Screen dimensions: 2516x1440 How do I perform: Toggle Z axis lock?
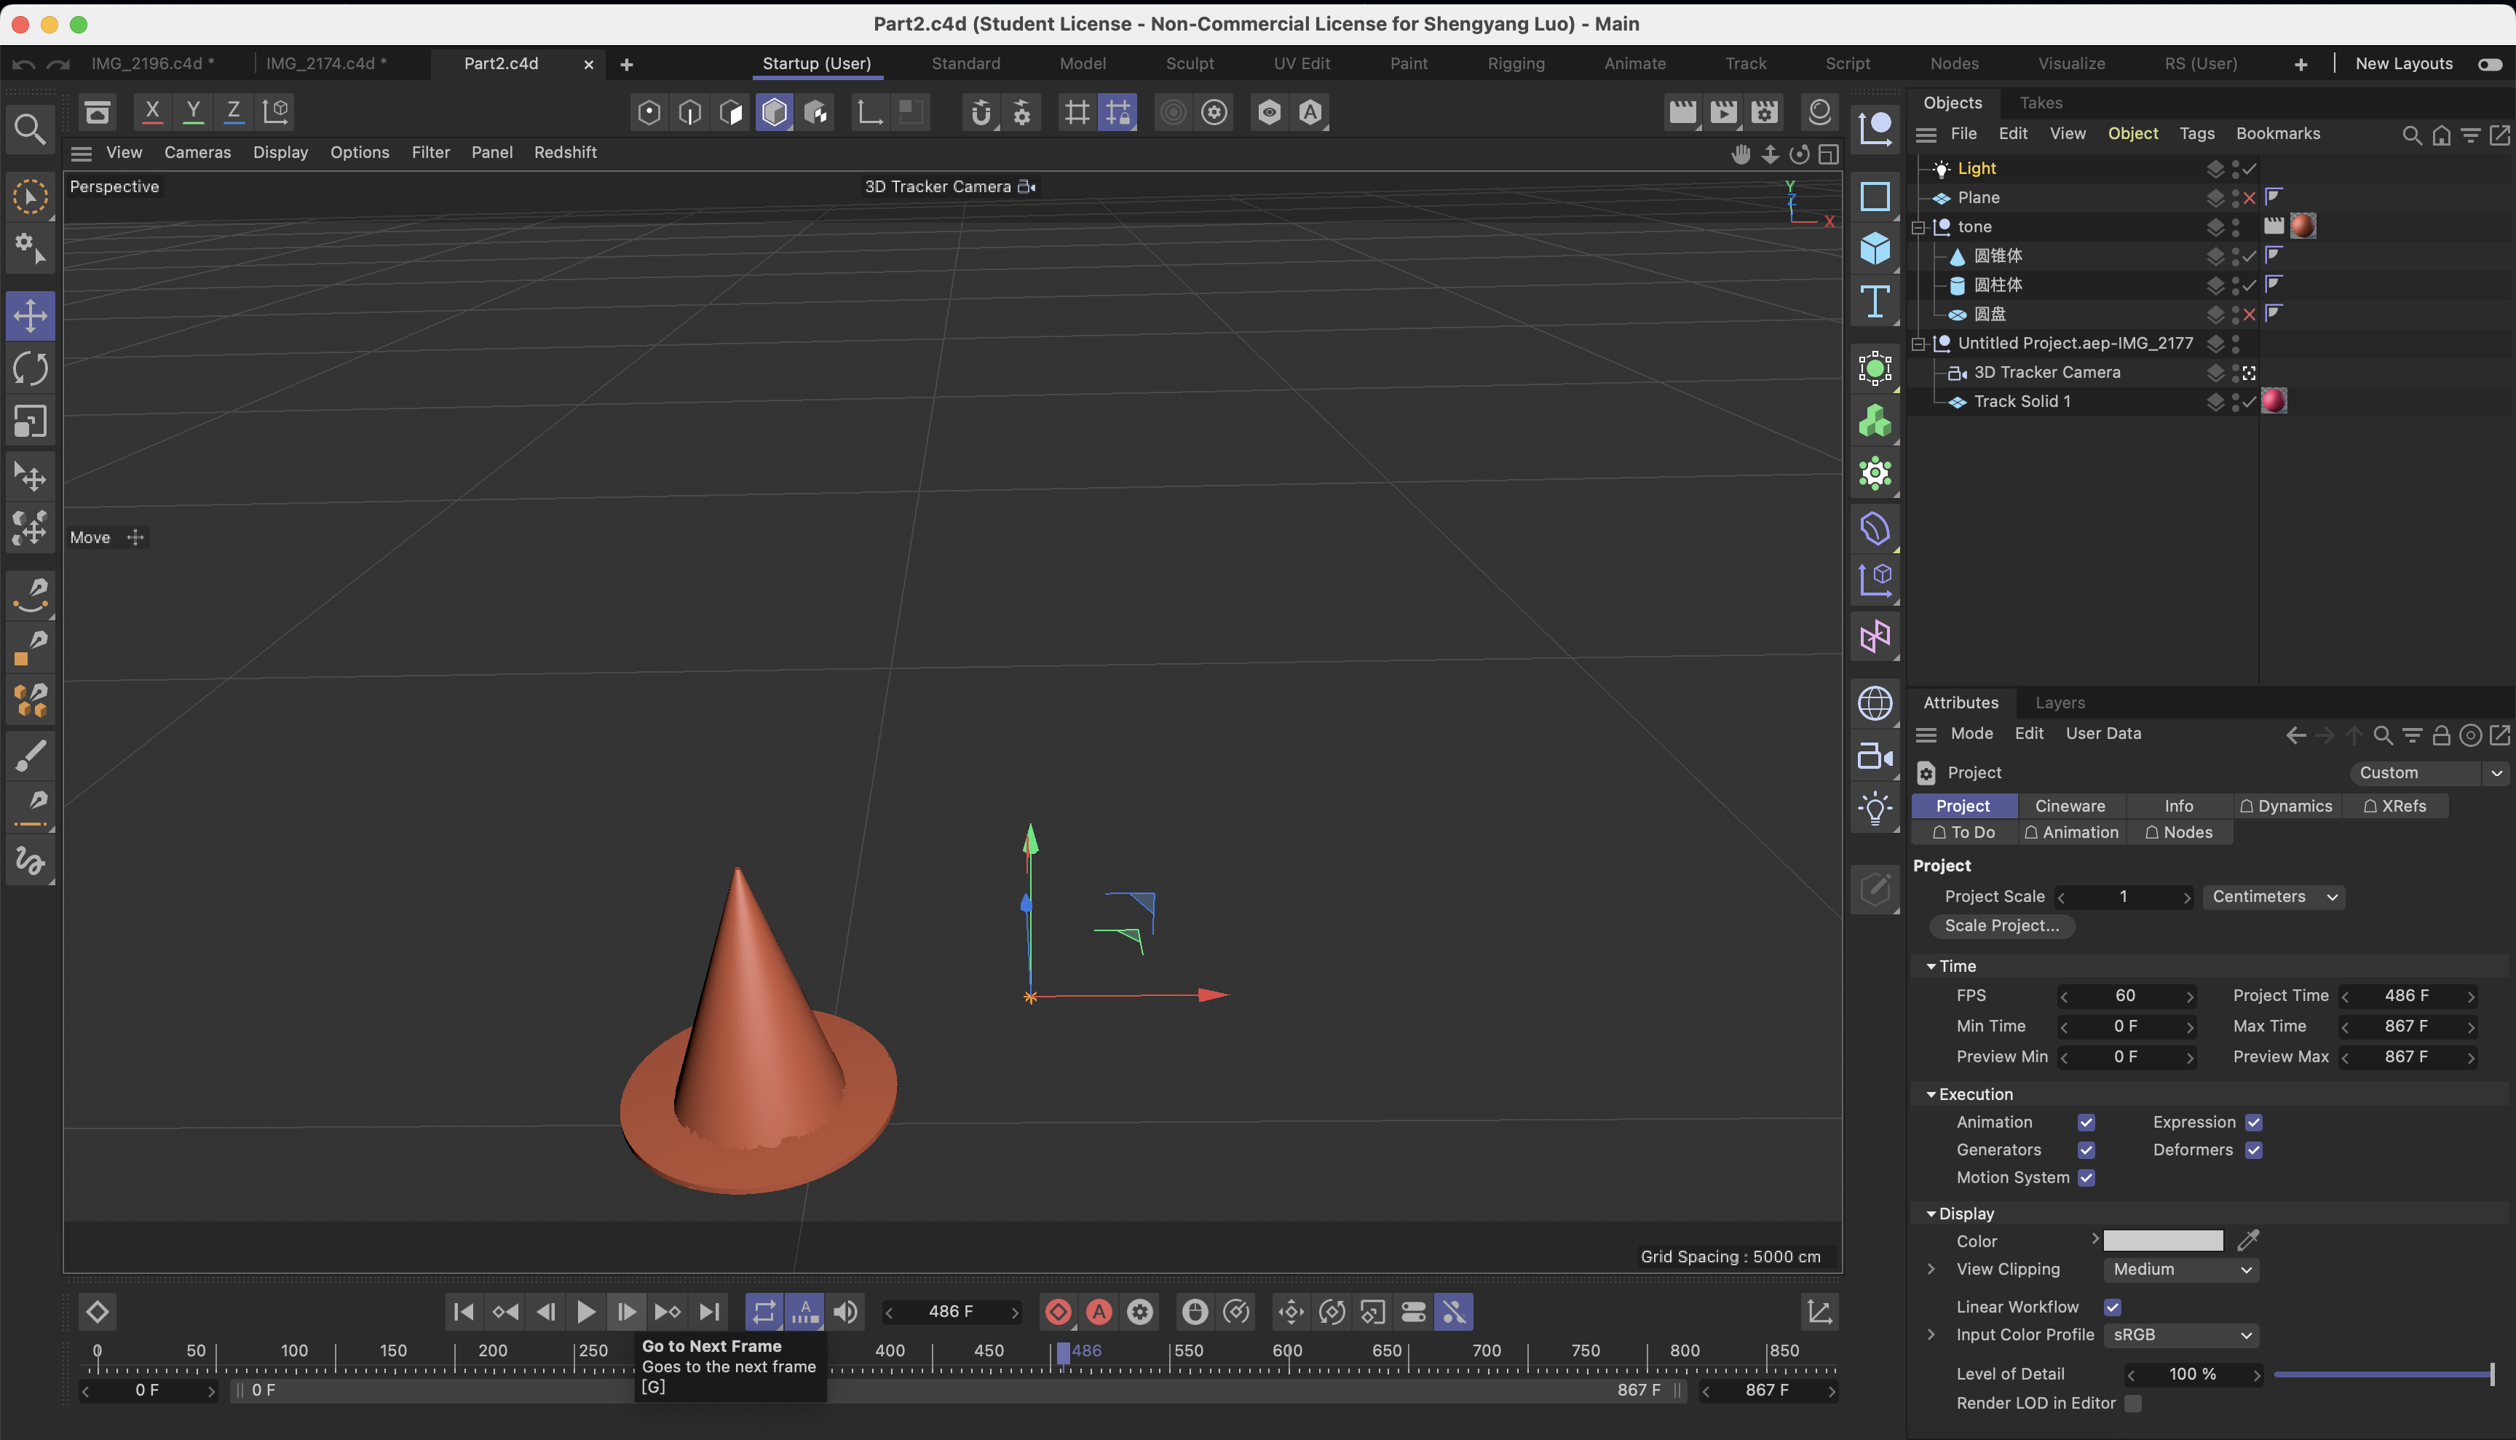234,112
